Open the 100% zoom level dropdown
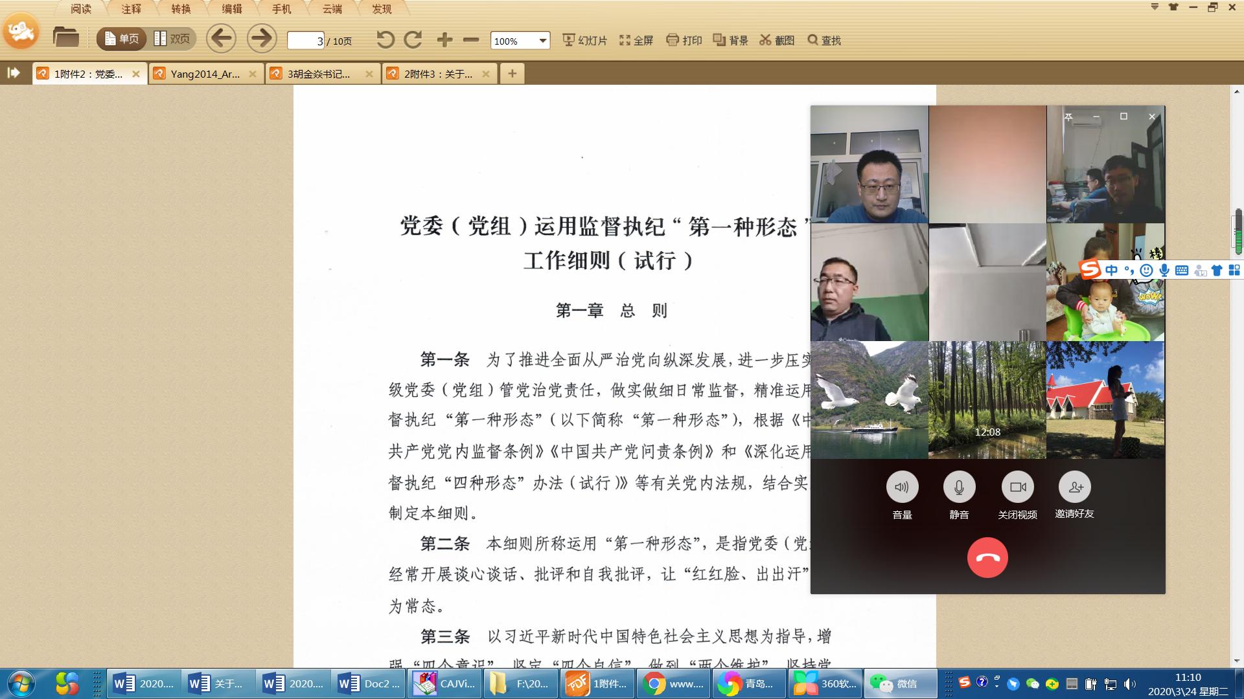 (x=542, y=41)
